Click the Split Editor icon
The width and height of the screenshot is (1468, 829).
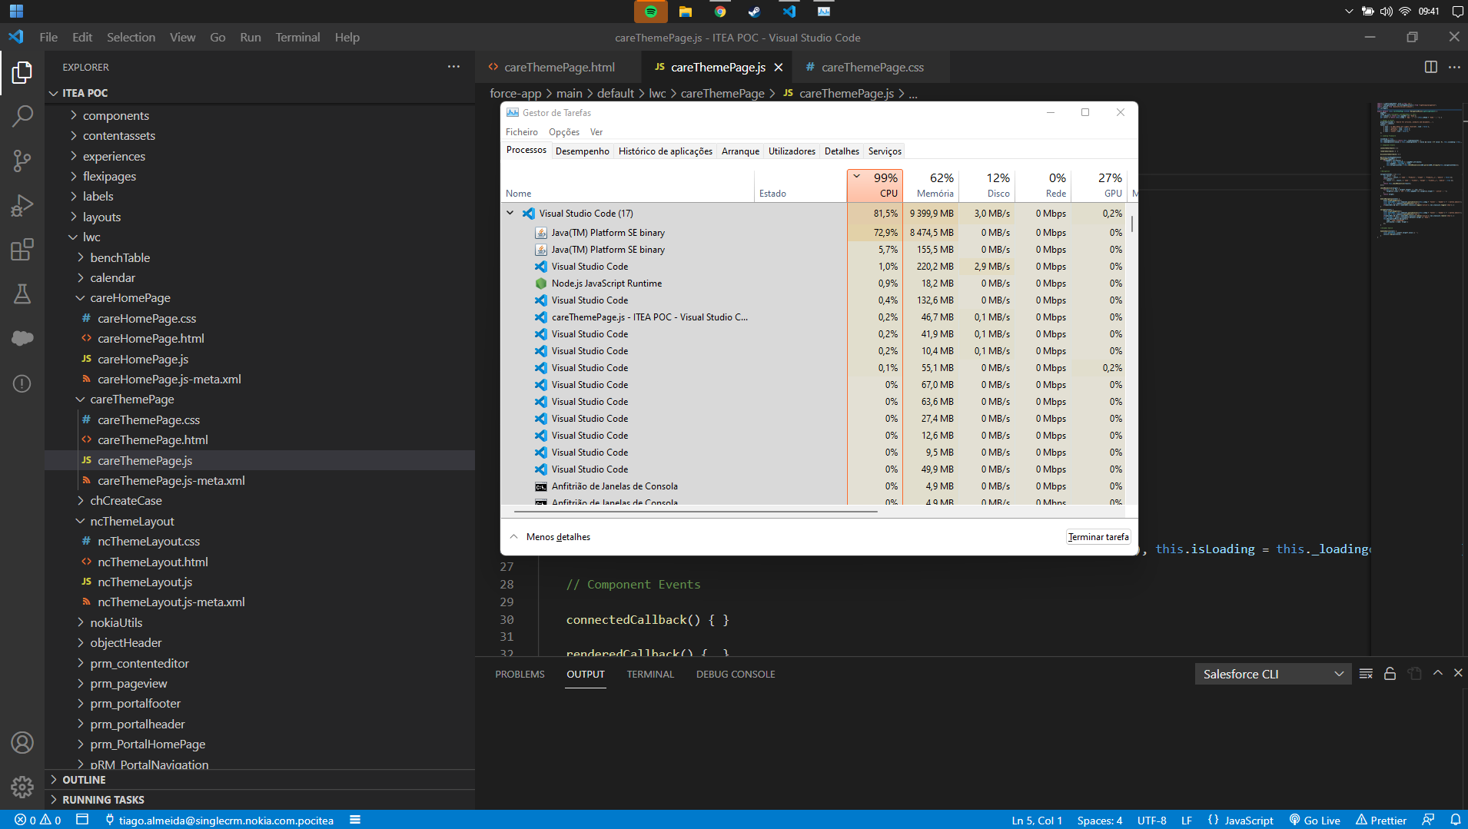[1431, 67]
